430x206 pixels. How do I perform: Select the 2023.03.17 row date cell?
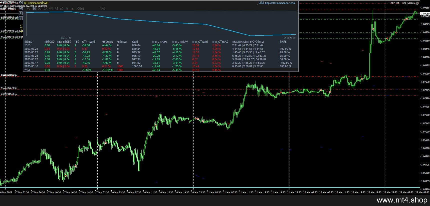point(31,63)
